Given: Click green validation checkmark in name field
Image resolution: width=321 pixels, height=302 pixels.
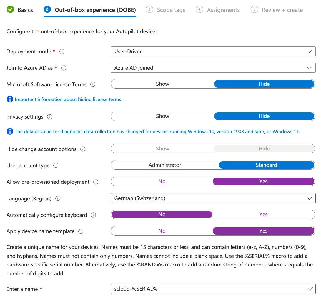Looking at the screenshot, I should point(310,289).
